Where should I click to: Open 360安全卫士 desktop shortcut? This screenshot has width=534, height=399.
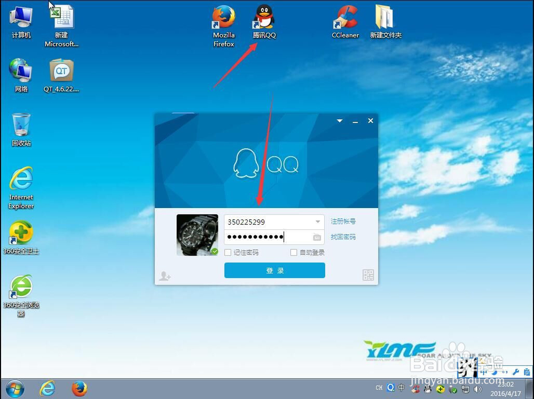click(x=21, y=237)
